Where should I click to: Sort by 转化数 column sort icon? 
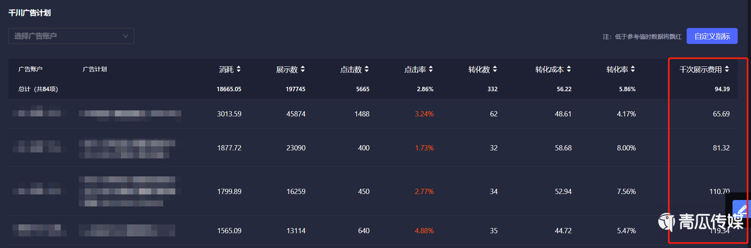coord(495,69)
